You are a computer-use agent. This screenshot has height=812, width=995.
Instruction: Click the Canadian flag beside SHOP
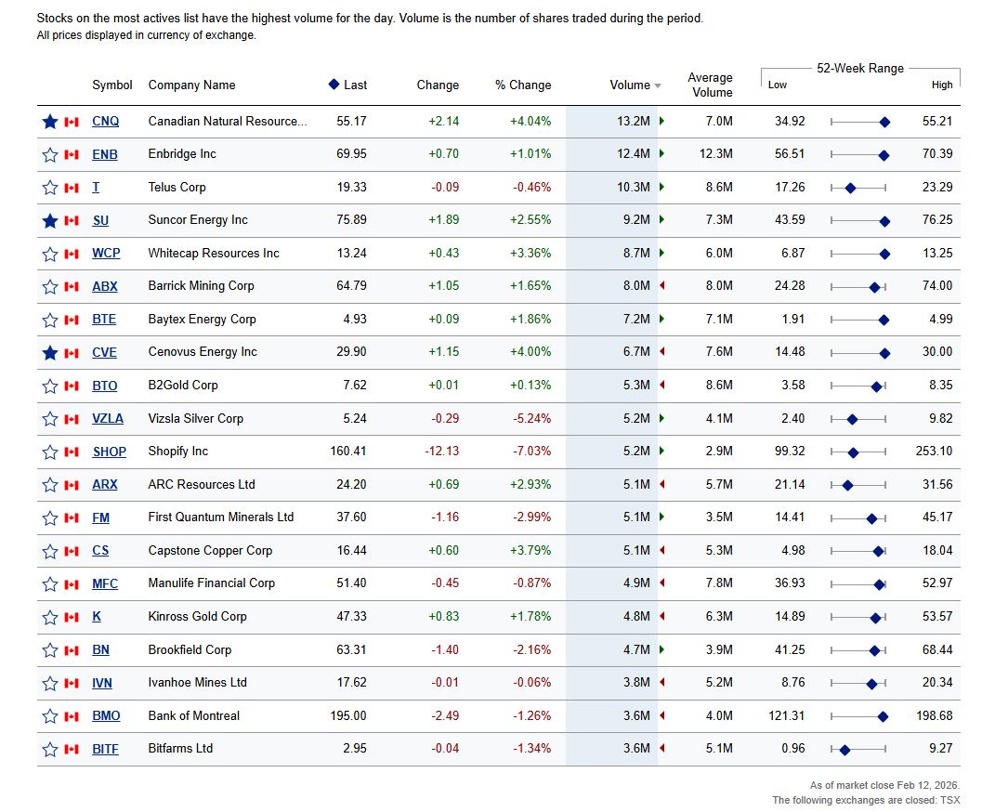(x=72, y=452)
